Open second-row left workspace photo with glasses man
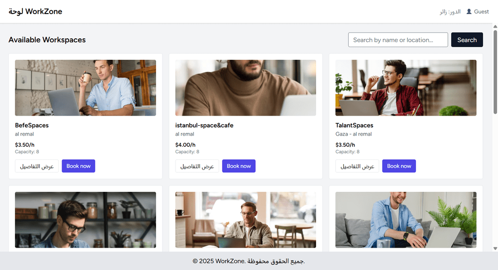Image resolution: width=498 pixels, height=270 pixels. tap(85, 219)
